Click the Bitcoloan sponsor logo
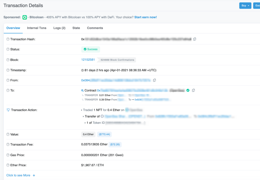 click(25, 17)
